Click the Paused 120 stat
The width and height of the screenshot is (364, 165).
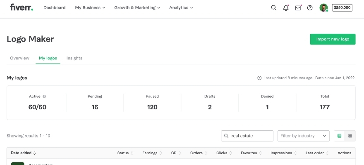click(152, 103)
